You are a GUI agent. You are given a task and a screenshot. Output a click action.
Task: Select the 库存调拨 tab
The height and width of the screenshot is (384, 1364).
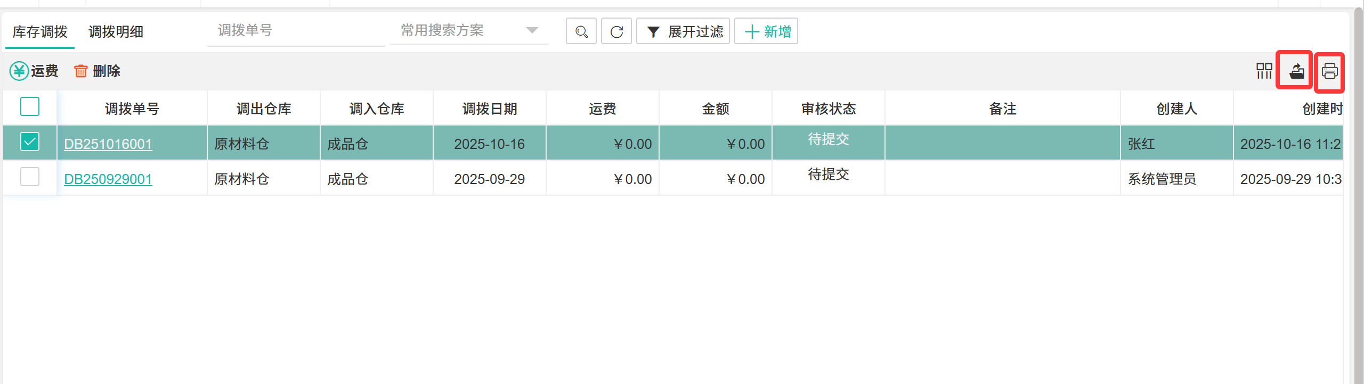tap(40, 32)
